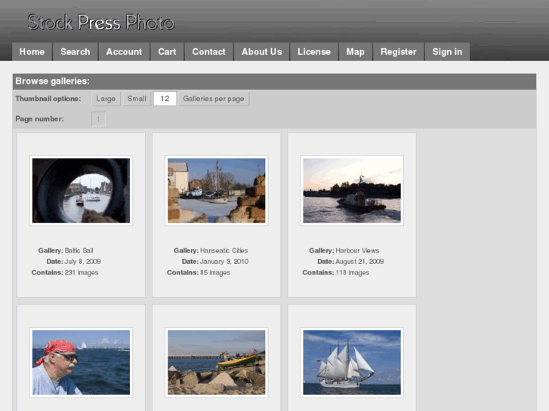Screen dimensions: 549x411
Task: Open the Harbour Views gallery thumbnail
Action: (x=352, y=191)
